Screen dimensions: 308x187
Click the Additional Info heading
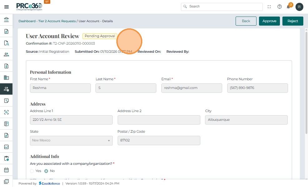pyautogui.click(x=44, y=156)
